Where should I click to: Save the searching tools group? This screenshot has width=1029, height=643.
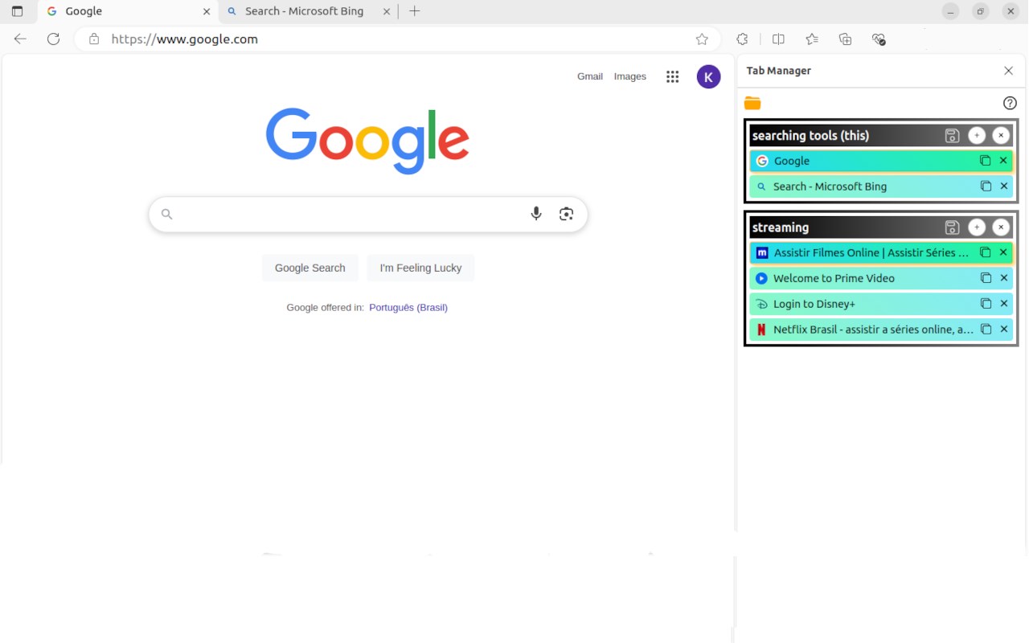pyautogui.click(x=952, y=135)
